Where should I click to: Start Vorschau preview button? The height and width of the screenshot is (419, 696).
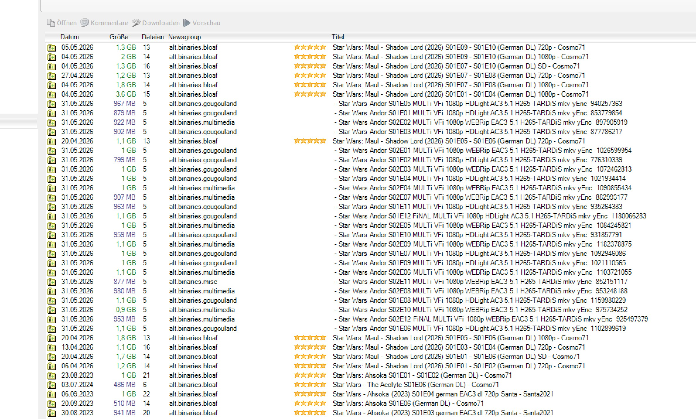click(202, 23)
